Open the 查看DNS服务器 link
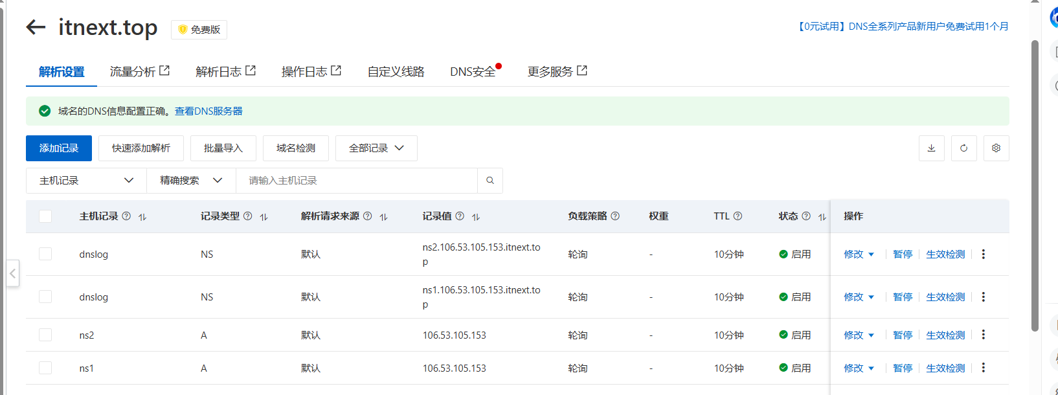 pos(208,111)
